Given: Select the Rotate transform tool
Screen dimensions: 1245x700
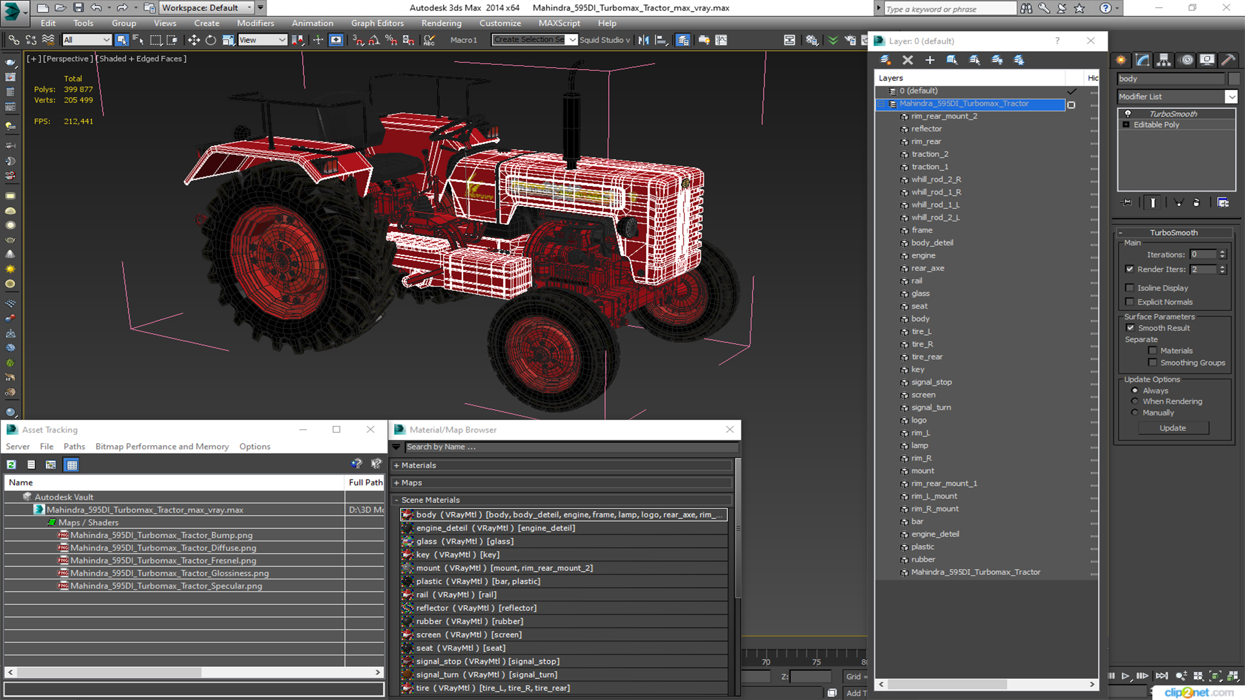Looking at the screenshot, I should pyautogui.click(x=211, y=40).
